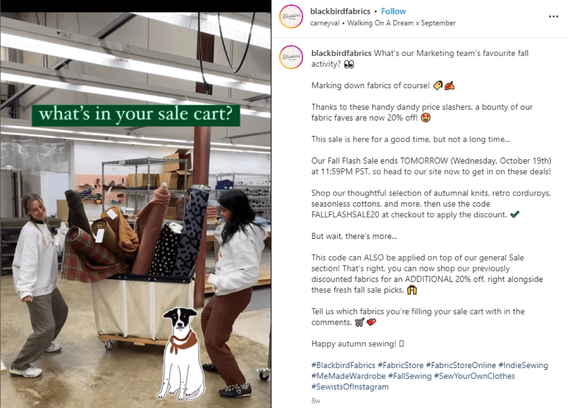Open the carneyval Walking On A Dream audio link

[383, 23]
